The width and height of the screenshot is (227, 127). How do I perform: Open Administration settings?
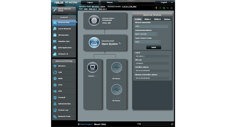coord(64,104)
